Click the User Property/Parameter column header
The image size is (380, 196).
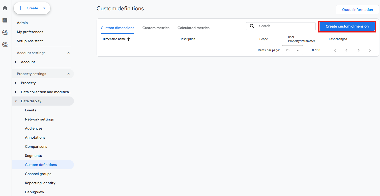coord(302,39)
